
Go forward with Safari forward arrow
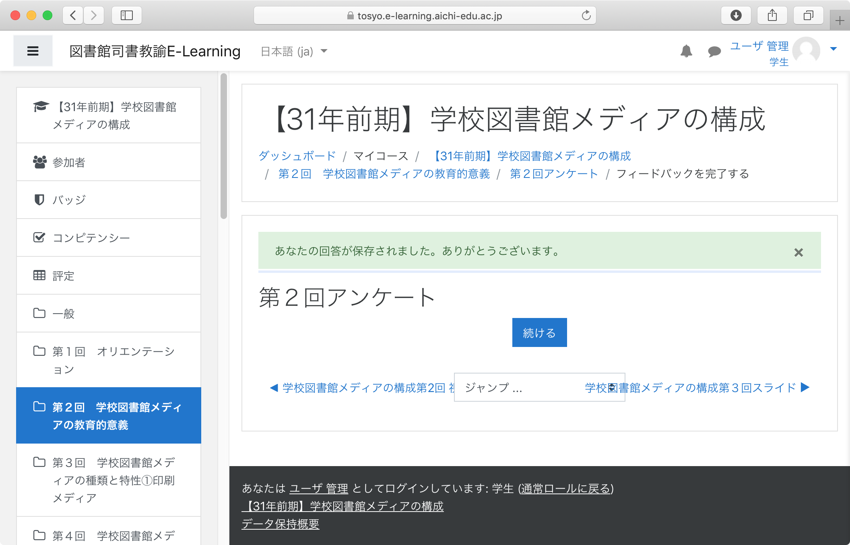(94, 16)
